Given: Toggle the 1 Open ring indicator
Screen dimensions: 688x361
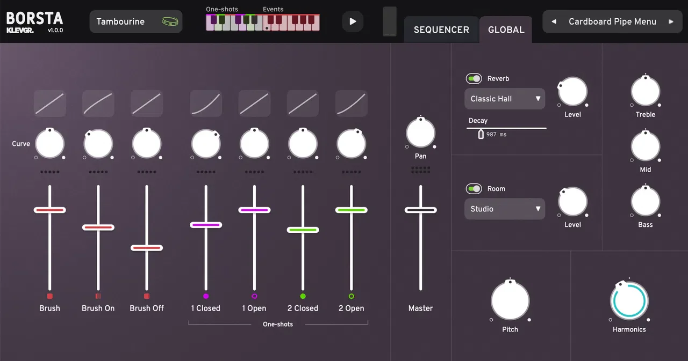Looking at the screenshot, I should tap(254, 296).
